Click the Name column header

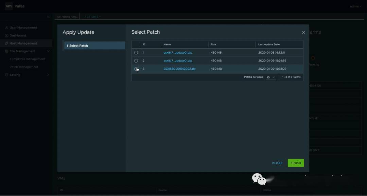pyautogui.click(x=167, y=44)
